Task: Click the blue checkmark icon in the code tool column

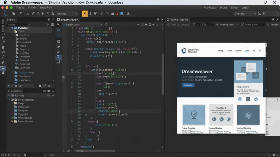Action: click(59, 35)
